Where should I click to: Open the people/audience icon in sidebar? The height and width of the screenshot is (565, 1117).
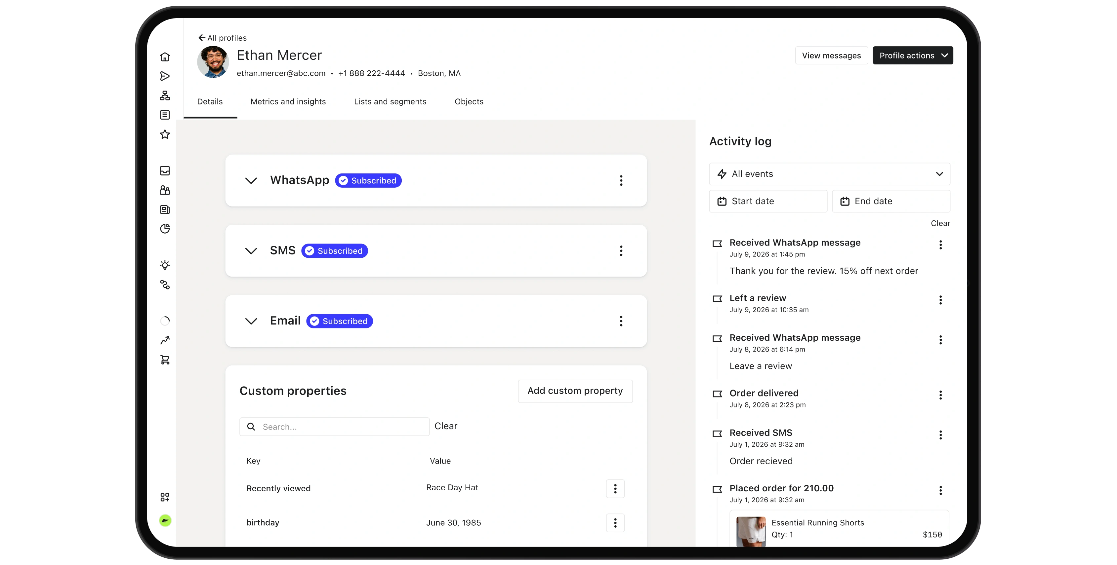[x=165, y=190]
